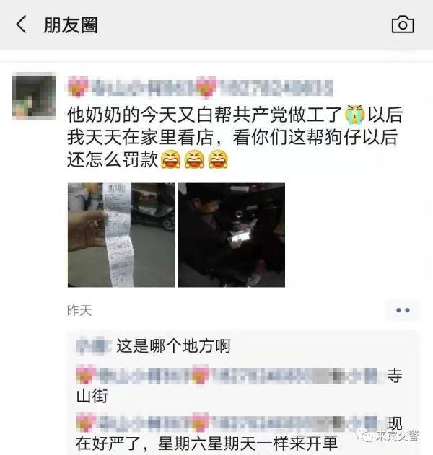Tap the crying emoji in post text

[354, 115]
